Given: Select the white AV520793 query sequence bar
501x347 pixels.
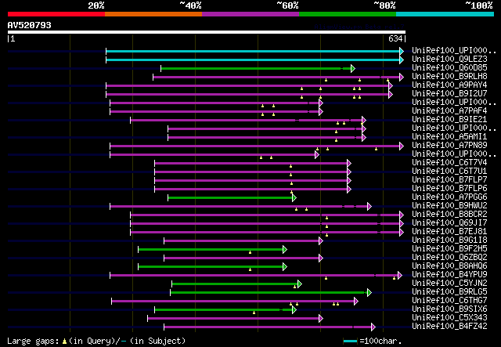Looking at the screenshot, I should 207,32.
